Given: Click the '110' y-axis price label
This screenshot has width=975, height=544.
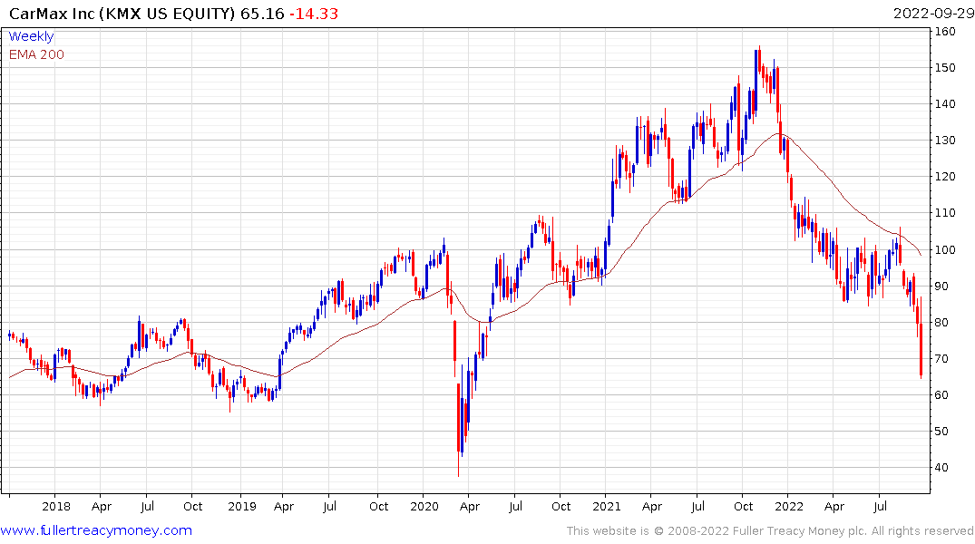Looking at the screenshot, I should [x=945, y=213].
